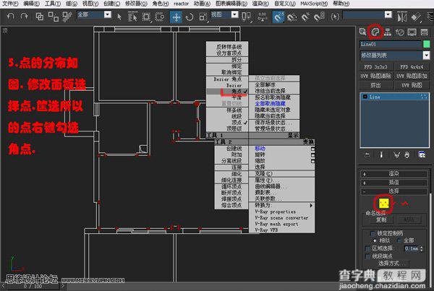This screenshot has width=434, height=291.
Task: Click the green object color swatch
Action: click(427, 44)
